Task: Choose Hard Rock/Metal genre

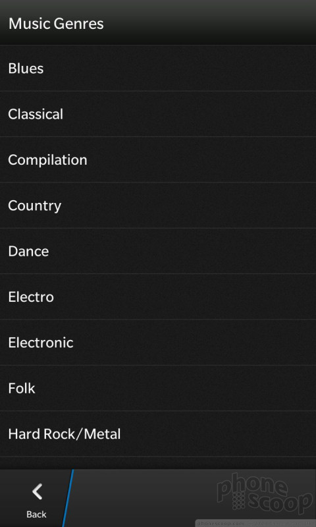Action: coord(158,434)
